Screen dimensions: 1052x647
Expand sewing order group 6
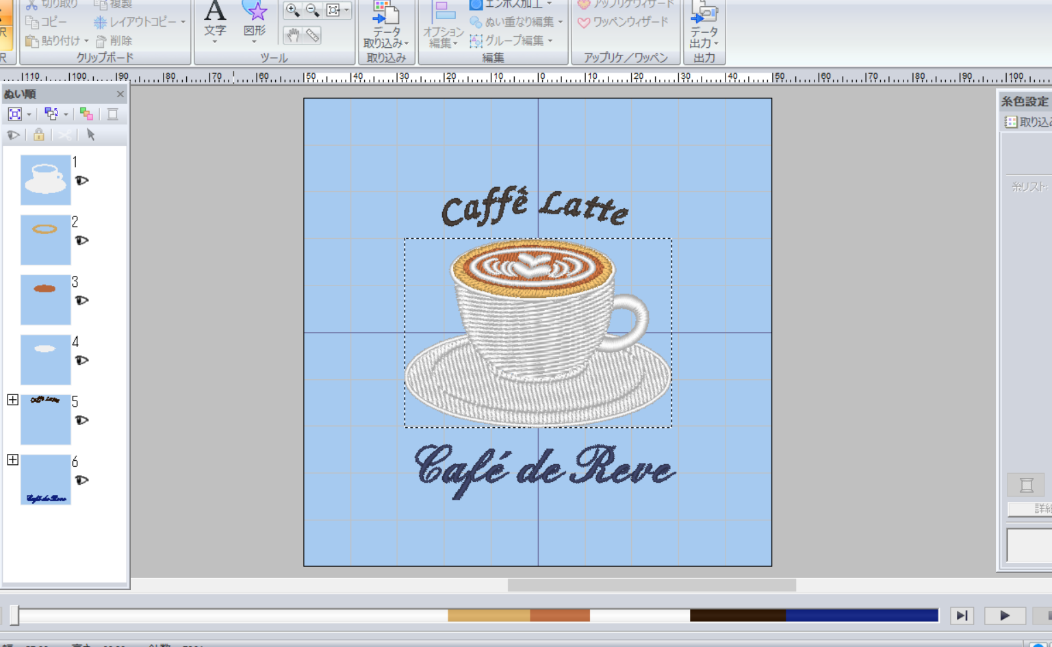click(12, 460)
